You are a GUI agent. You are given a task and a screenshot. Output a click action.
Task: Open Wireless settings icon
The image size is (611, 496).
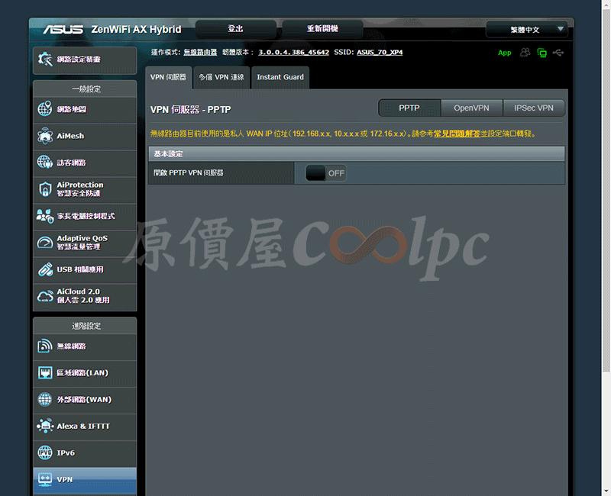click(x=45, y=346)
